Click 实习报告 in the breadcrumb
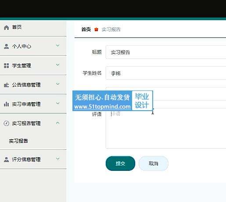226x202 pixels. [x=111, y=29]
